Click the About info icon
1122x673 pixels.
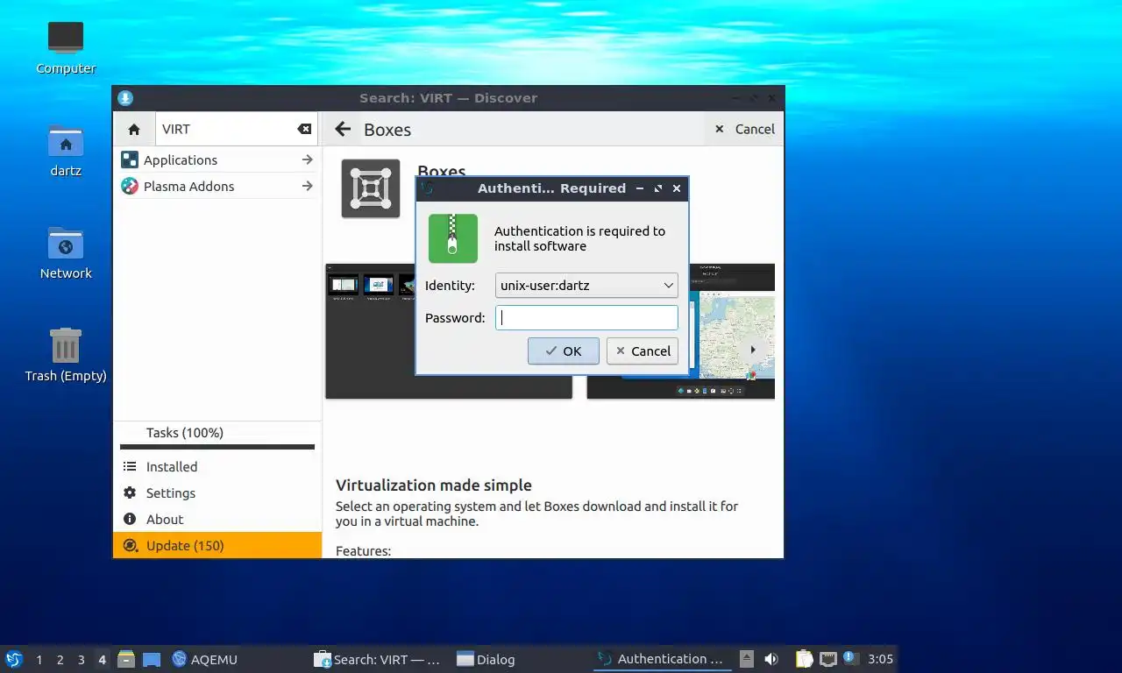click(x=130, y=519)
